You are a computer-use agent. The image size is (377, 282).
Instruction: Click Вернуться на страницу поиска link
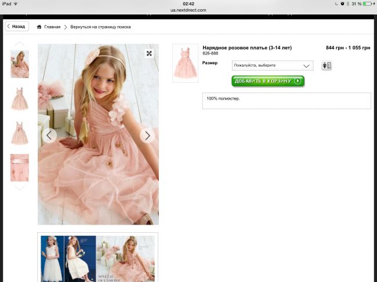point(100,27)
